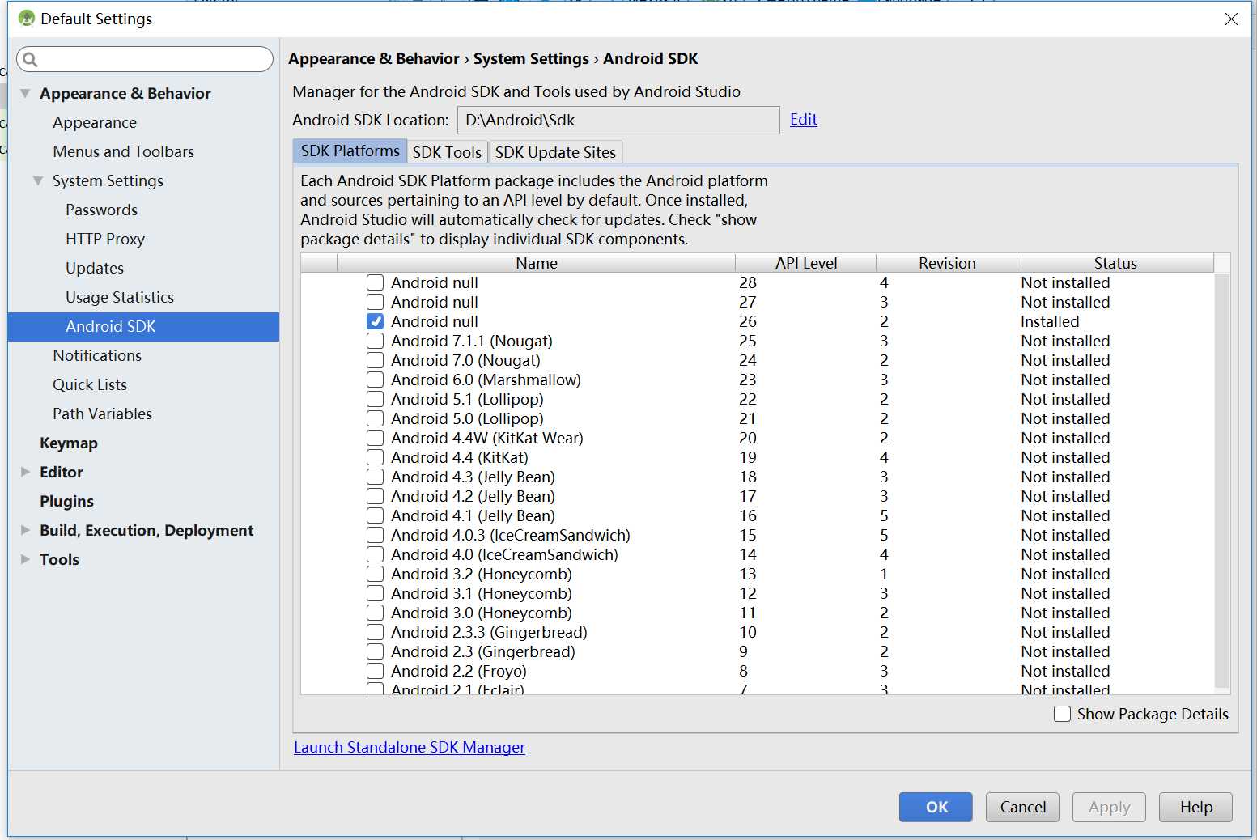Screen dimensions: 1257x840
Task: Click the search magnifier icon
Action: coord(30,59)
